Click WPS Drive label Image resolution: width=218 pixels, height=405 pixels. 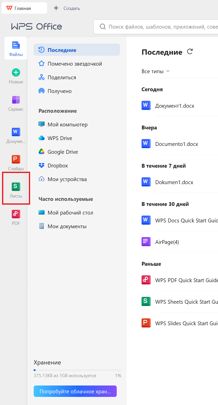pos(60,138)
